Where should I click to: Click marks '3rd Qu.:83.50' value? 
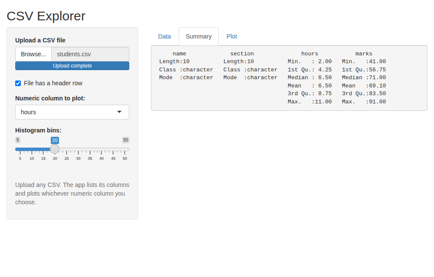pyautogui.click(x=364, y=93)
